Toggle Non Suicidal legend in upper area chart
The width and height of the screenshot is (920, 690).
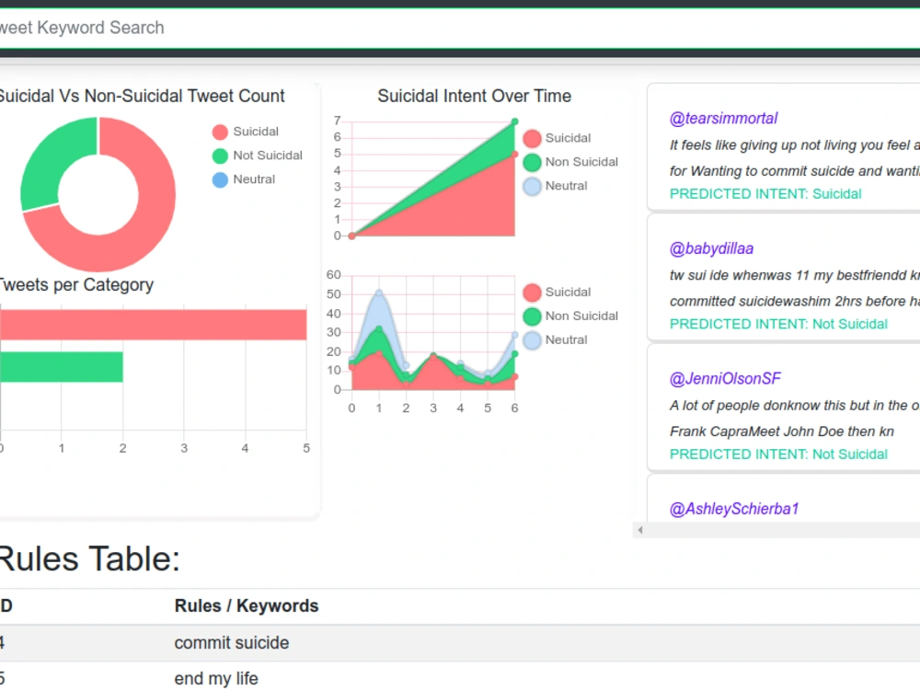(570, 162)
